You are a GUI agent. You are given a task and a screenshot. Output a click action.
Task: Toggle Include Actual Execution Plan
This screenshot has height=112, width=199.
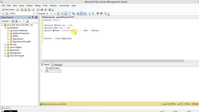(70, 13)
